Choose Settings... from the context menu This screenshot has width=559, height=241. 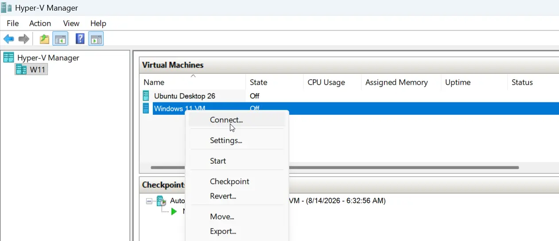pyautogui.click(x=237, y=140)
